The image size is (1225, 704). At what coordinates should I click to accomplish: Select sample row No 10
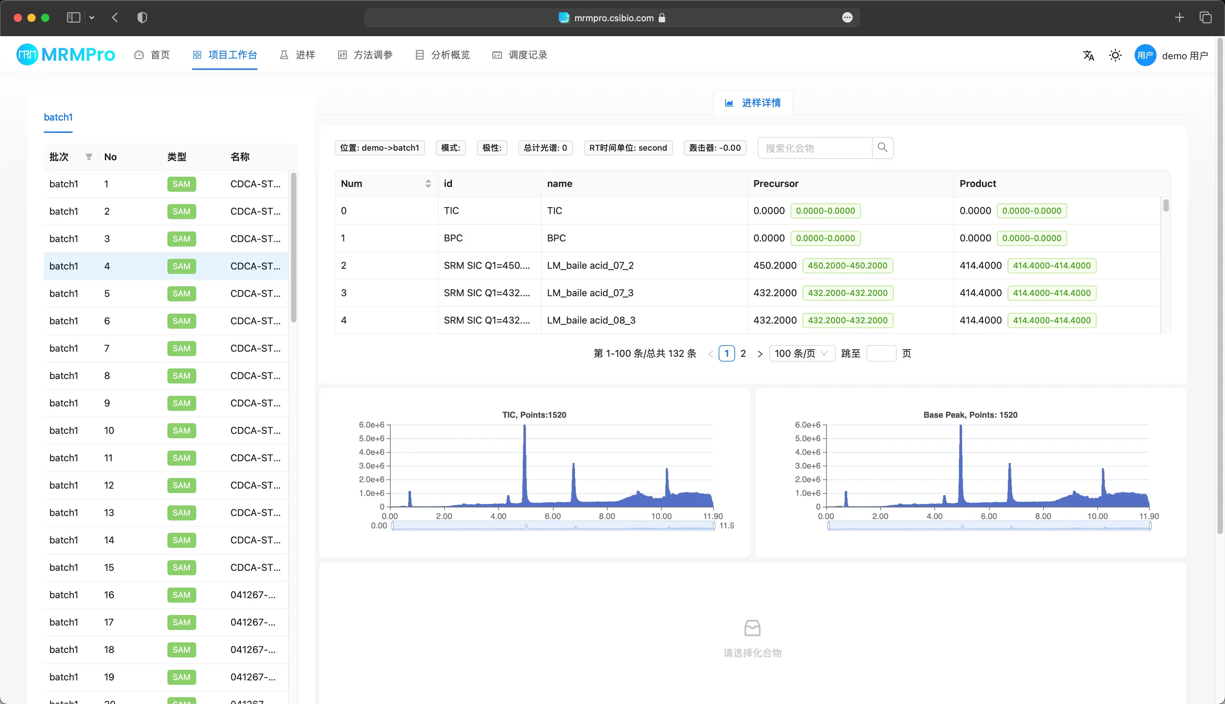pos(166,430)
